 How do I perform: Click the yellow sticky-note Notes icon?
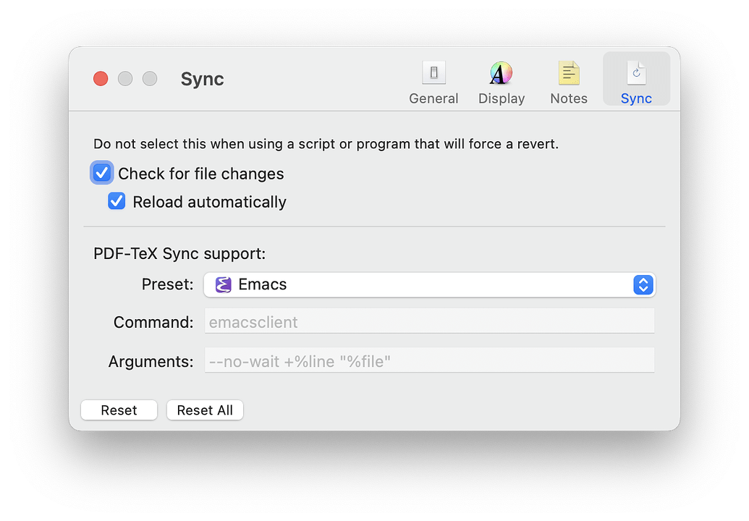click(x=569, y=72)
